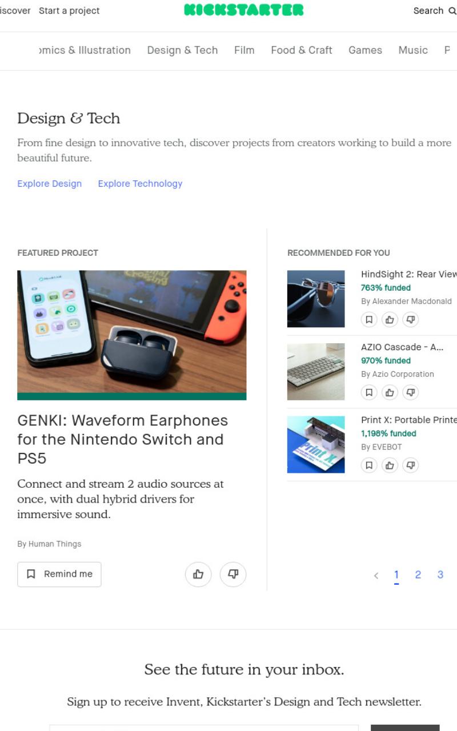Viewport: 457px width, 731px height.
Task: Thumbs up the GENKI featured project
Action: 198,575
